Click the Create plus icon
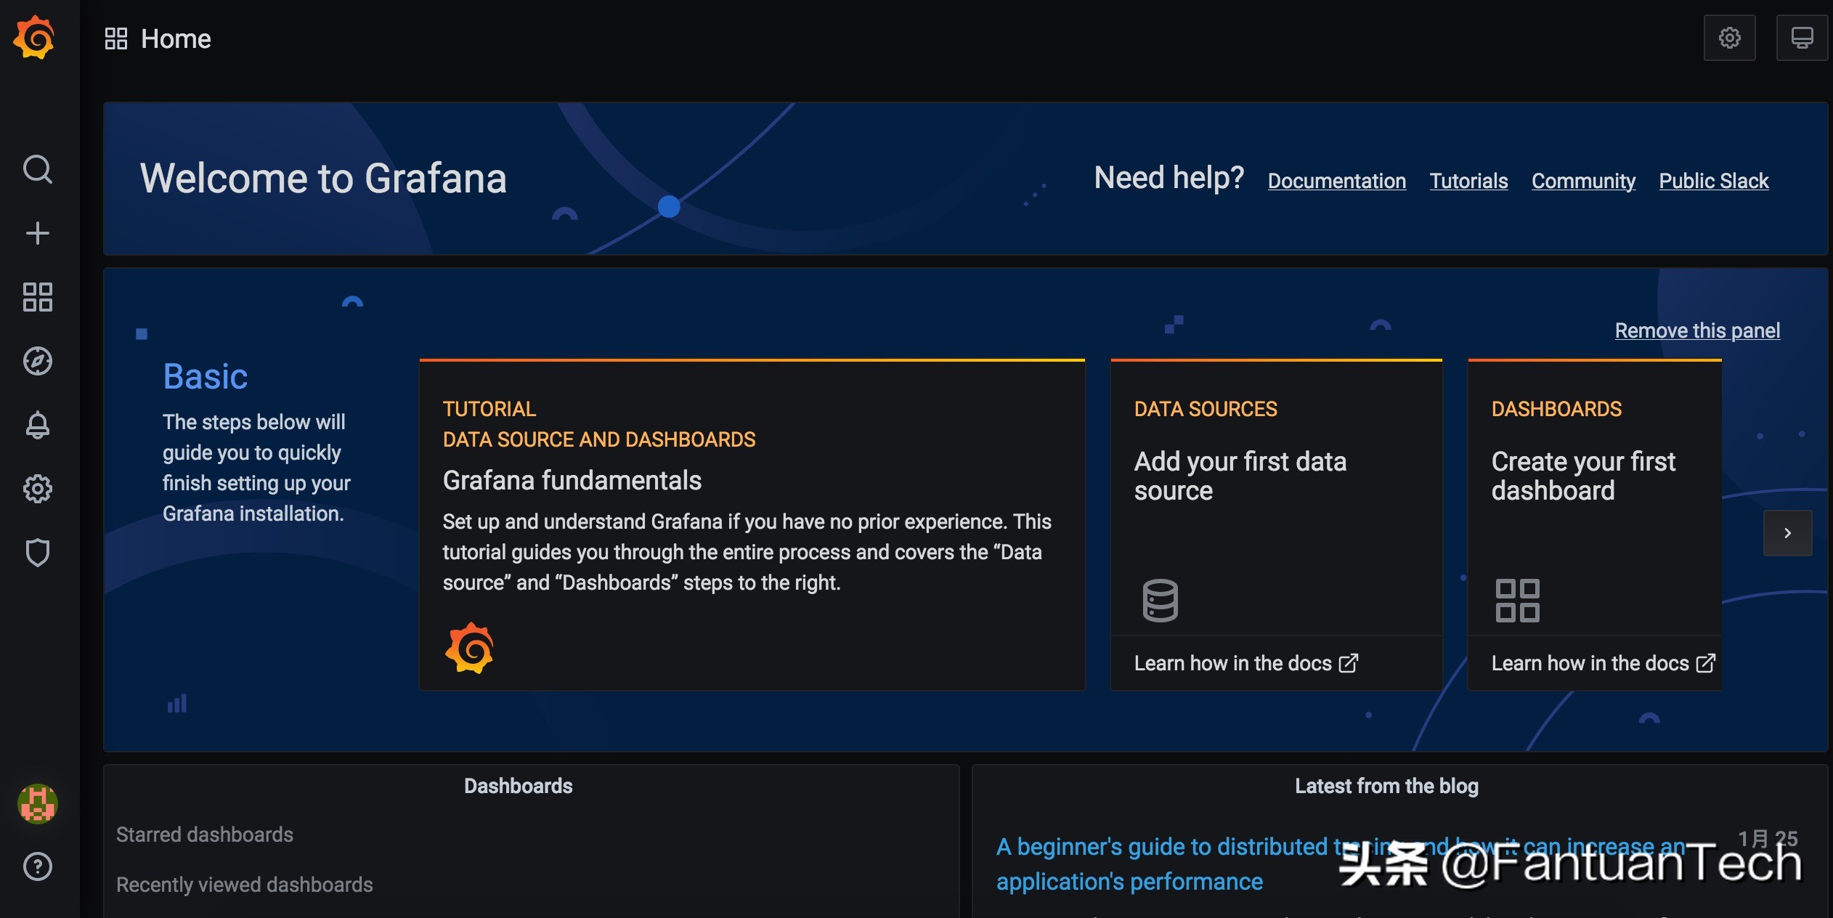1833x918 pixels. [38, 233]
